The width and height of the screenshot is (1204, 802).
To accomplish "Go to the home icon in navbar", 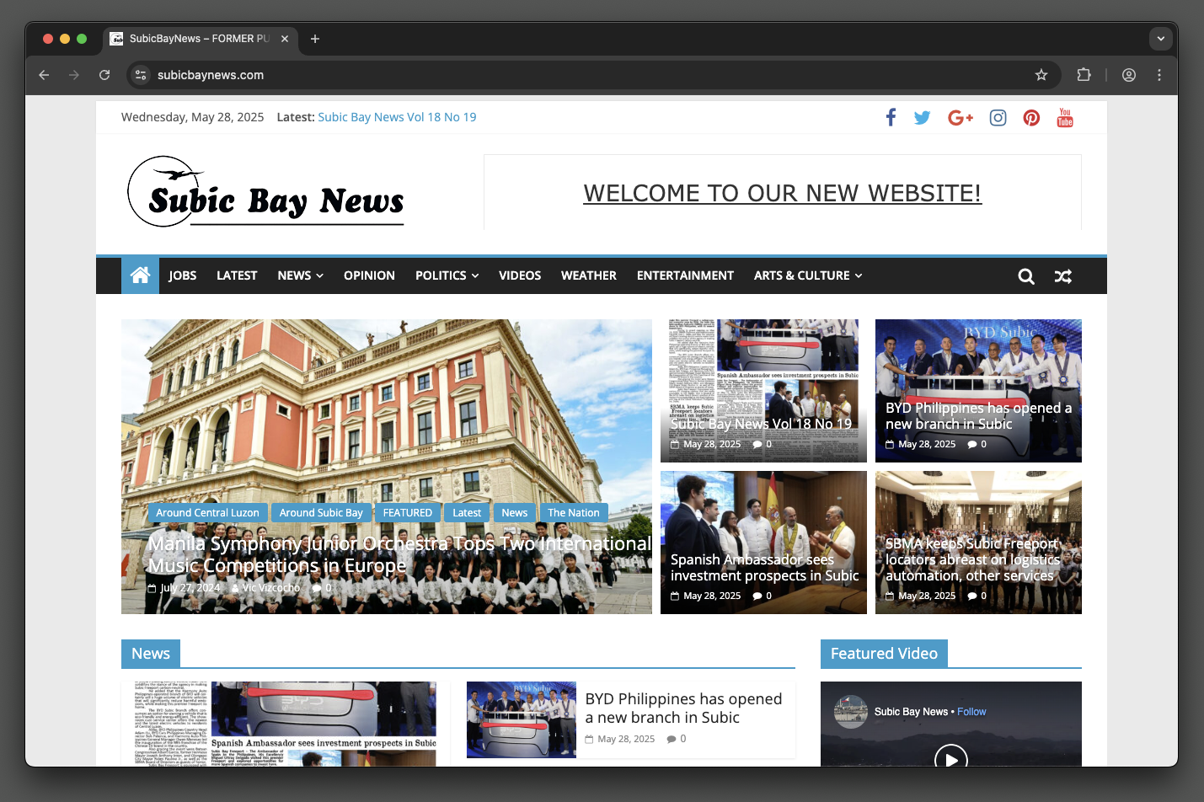I will 140,275.
